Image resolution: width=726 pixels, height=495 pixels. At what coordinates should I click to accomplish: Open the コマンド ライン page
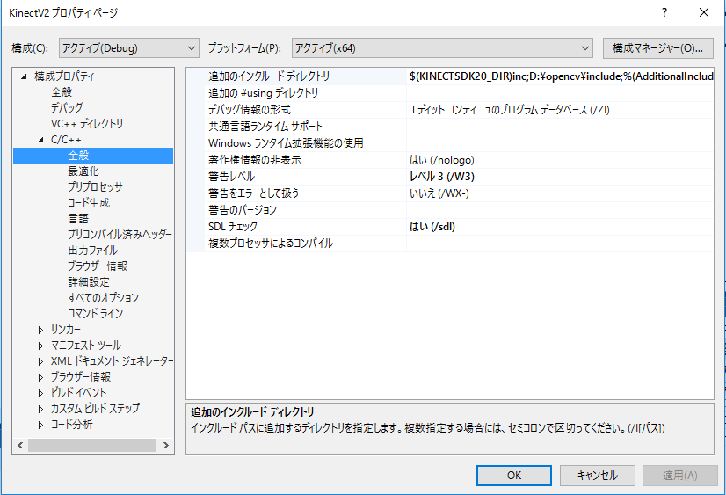point(95,314)
